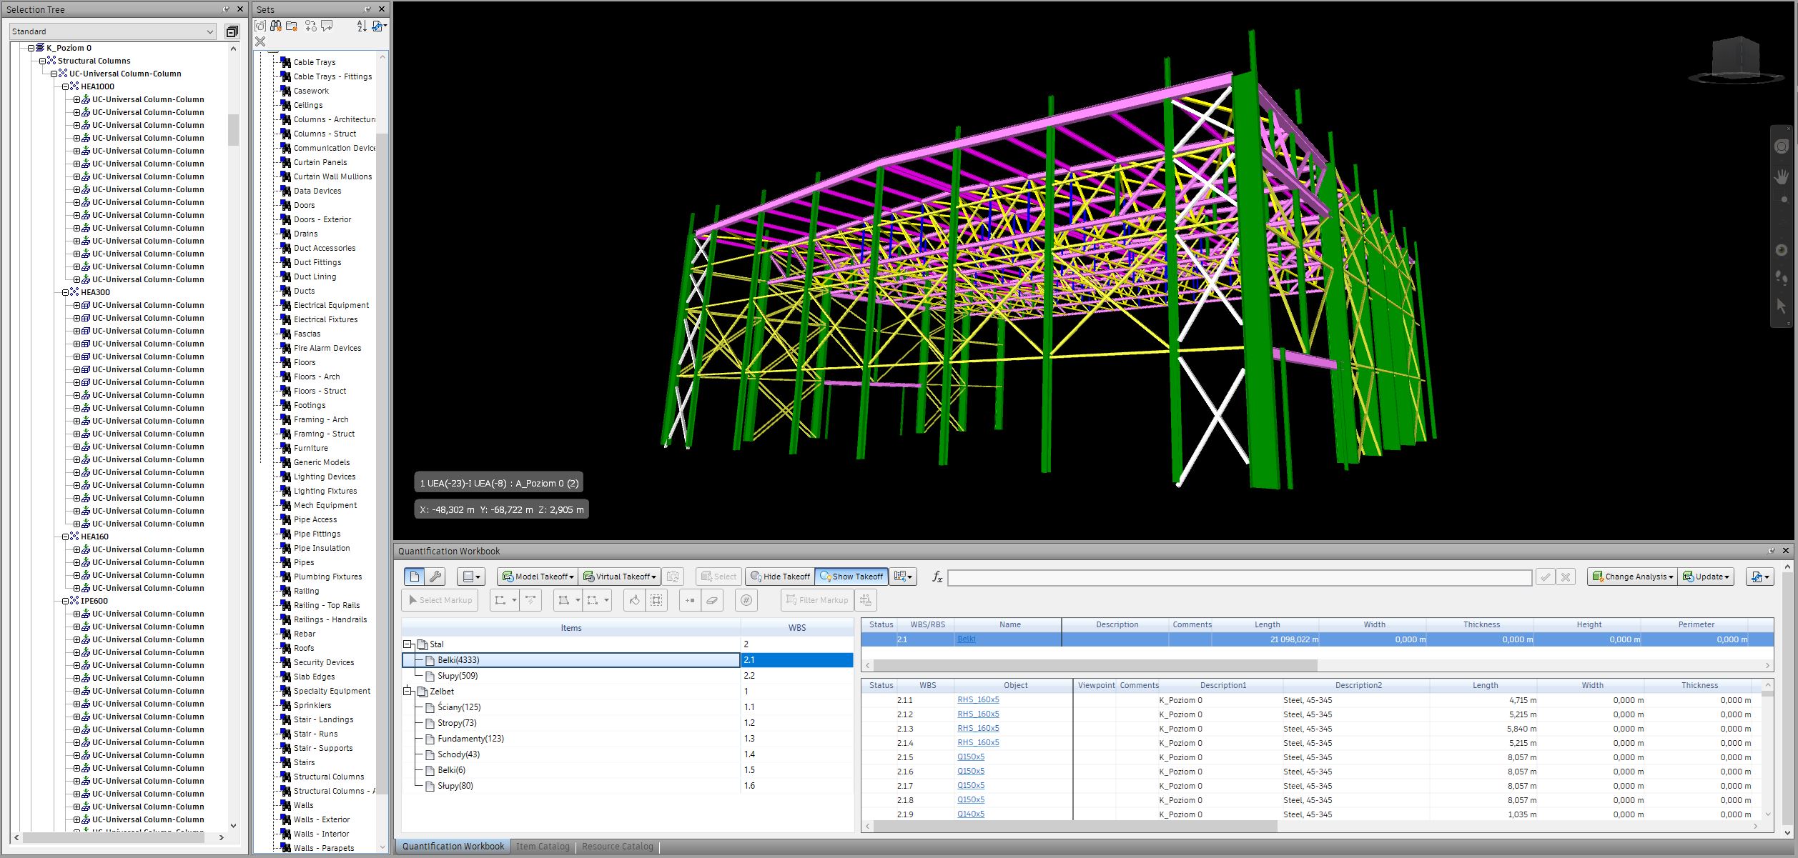The image size is (1798, 858).
Task: Toggle Show Takeoff on
Action: point(851,577)
